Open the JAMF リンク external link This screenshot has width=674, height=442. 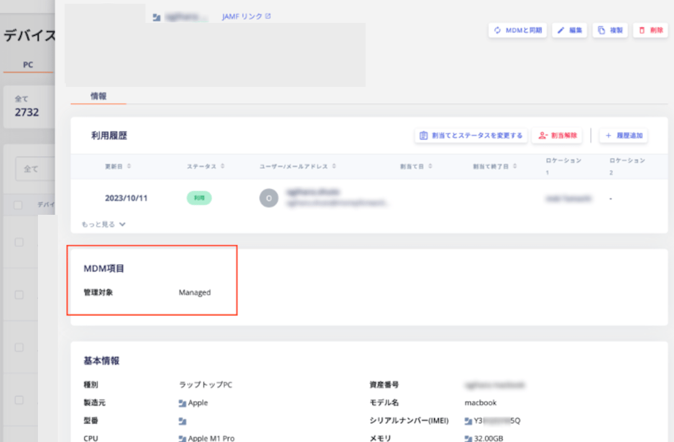pyautogui.click(x=246, y=16)
